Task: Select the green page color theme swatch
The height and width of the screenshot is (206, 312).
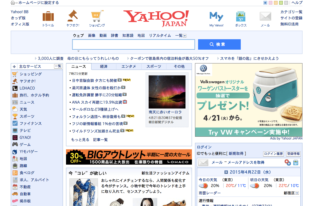Action: pos(281,2)
